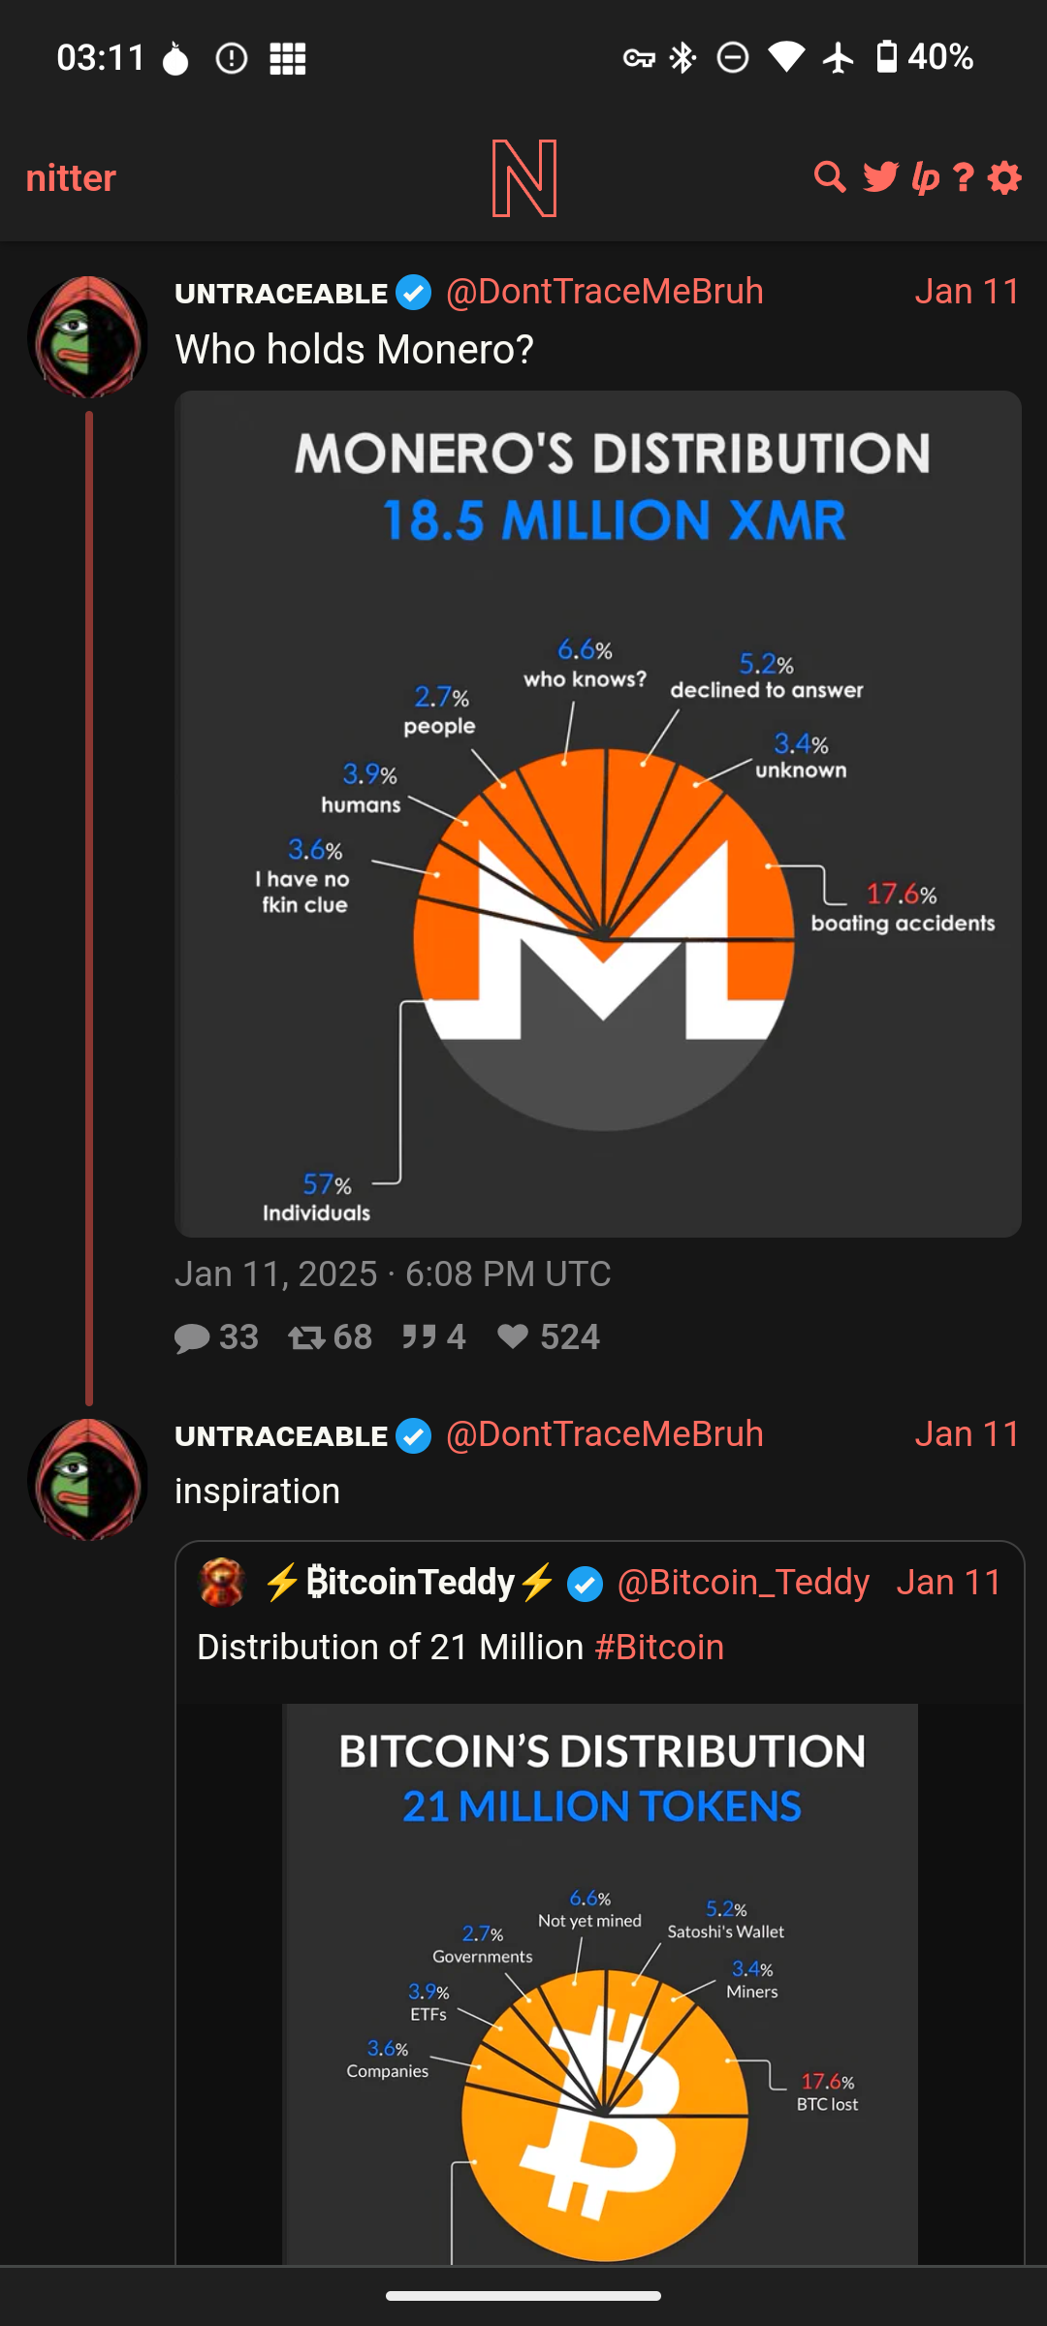This screenshot has height=2326, width=1047.
Task: Enlarge Bitcoin's Distribution chart image
Action: coord(599,1987)
